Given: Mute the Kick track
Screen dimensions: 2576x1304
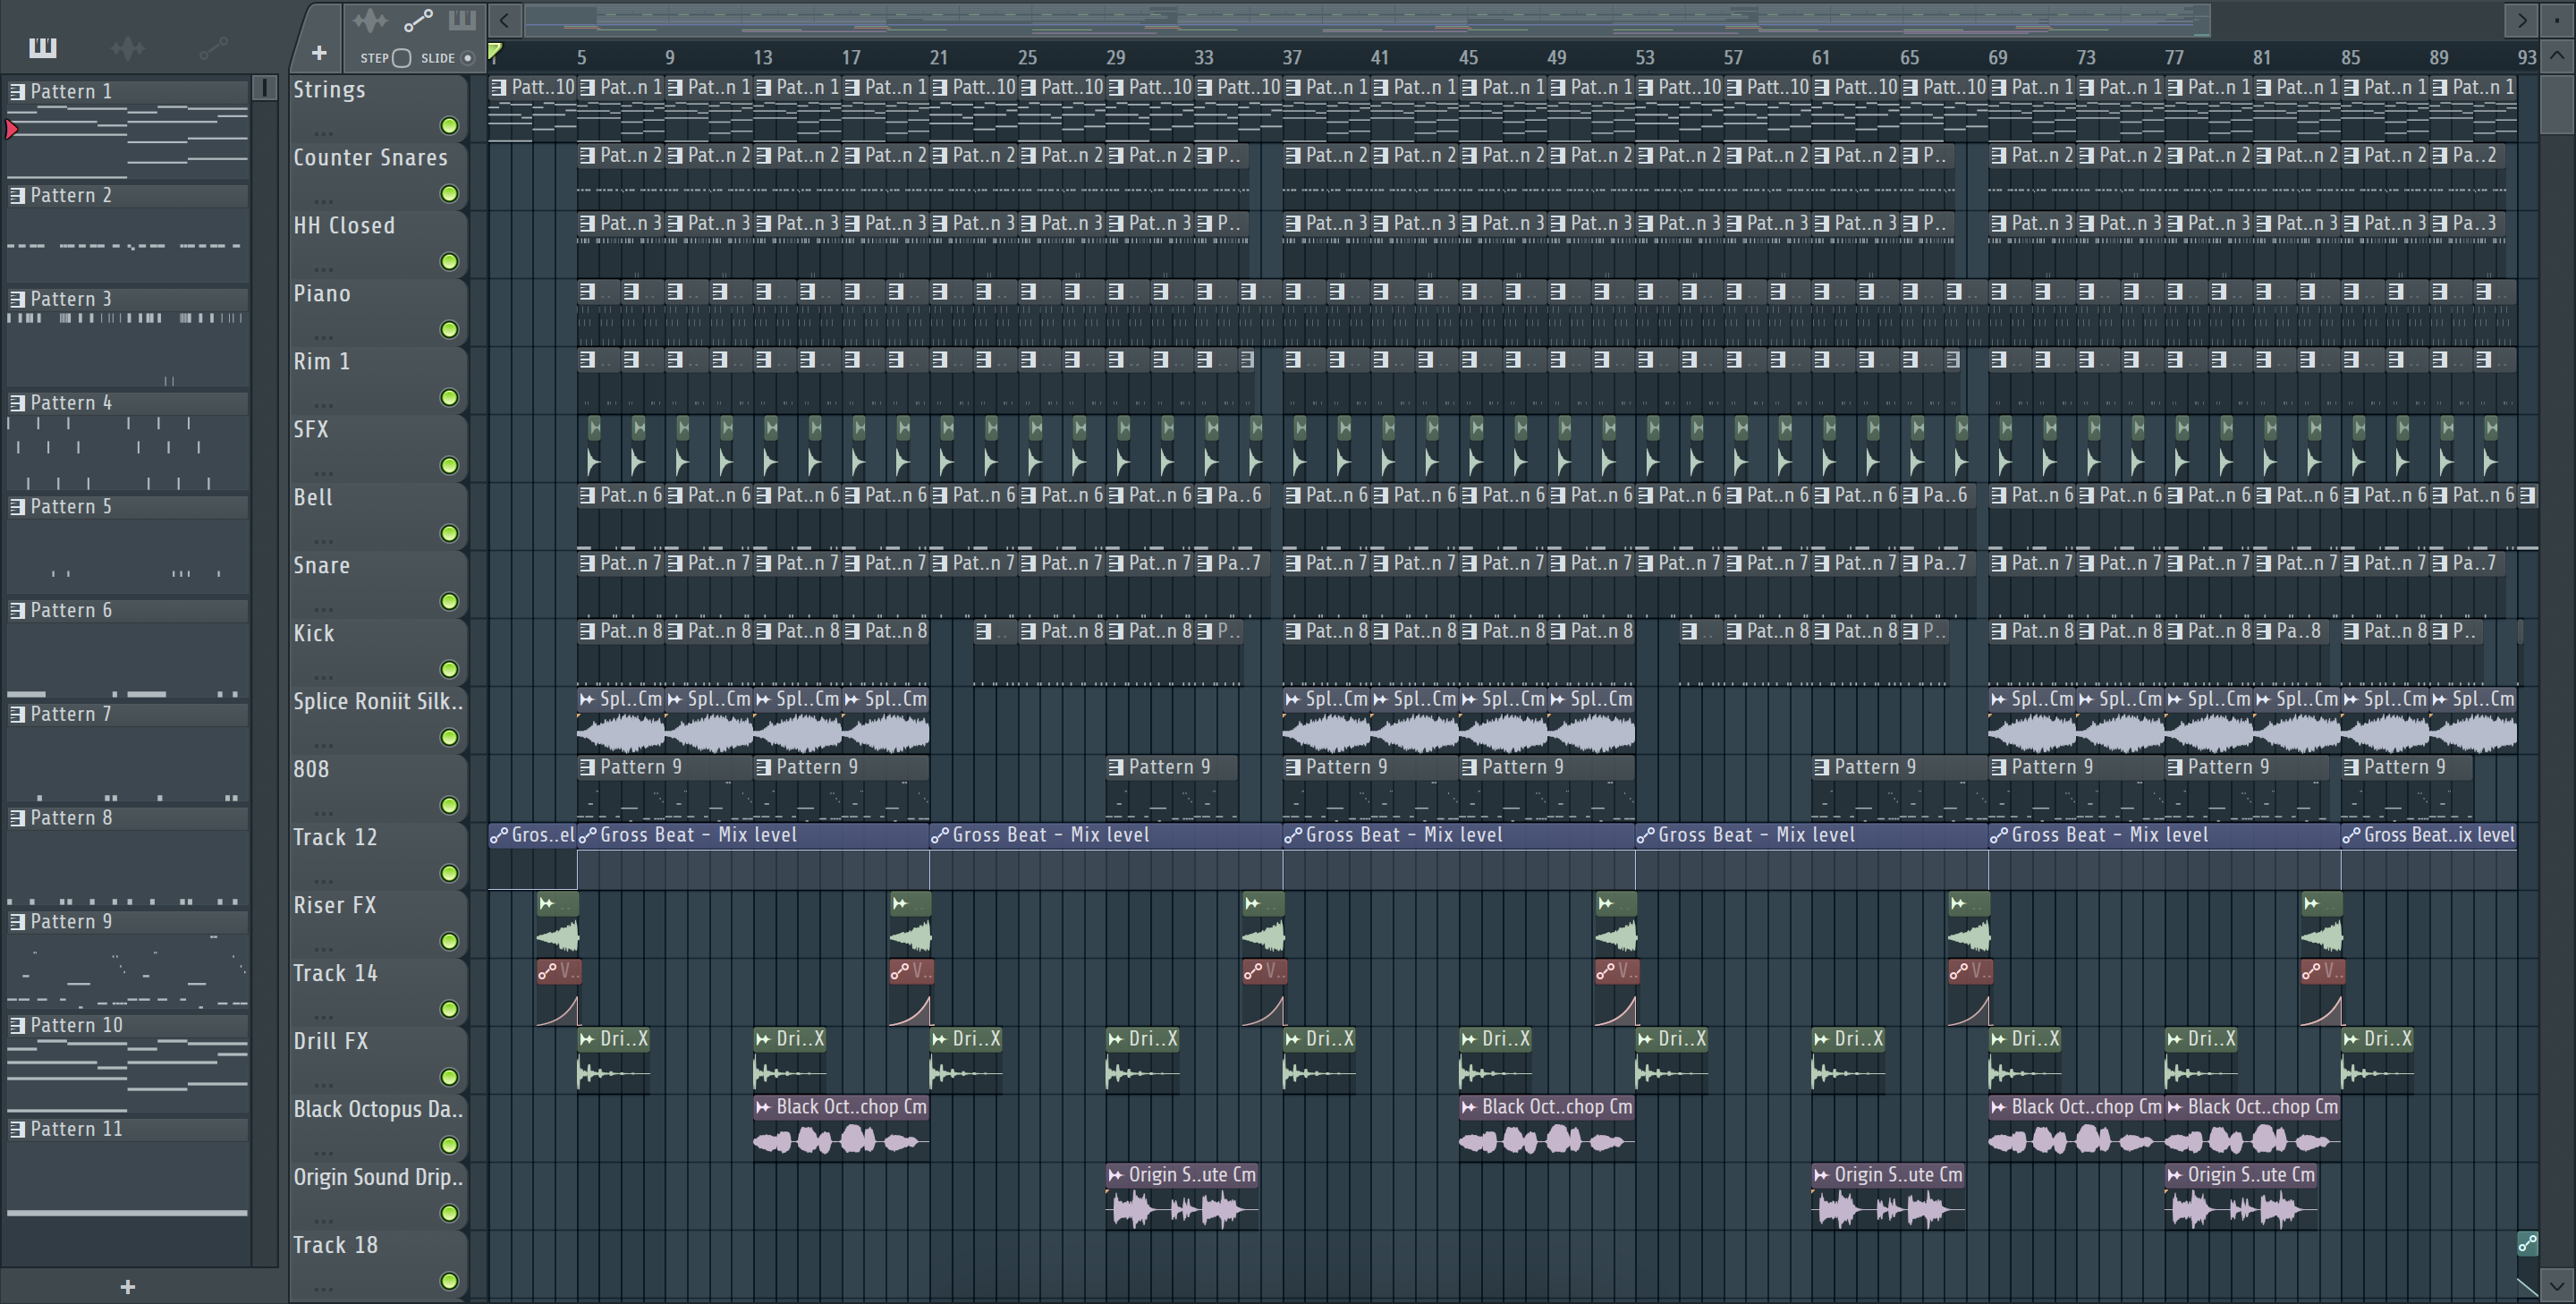Looking at the screenshot, I should point(450,670).
